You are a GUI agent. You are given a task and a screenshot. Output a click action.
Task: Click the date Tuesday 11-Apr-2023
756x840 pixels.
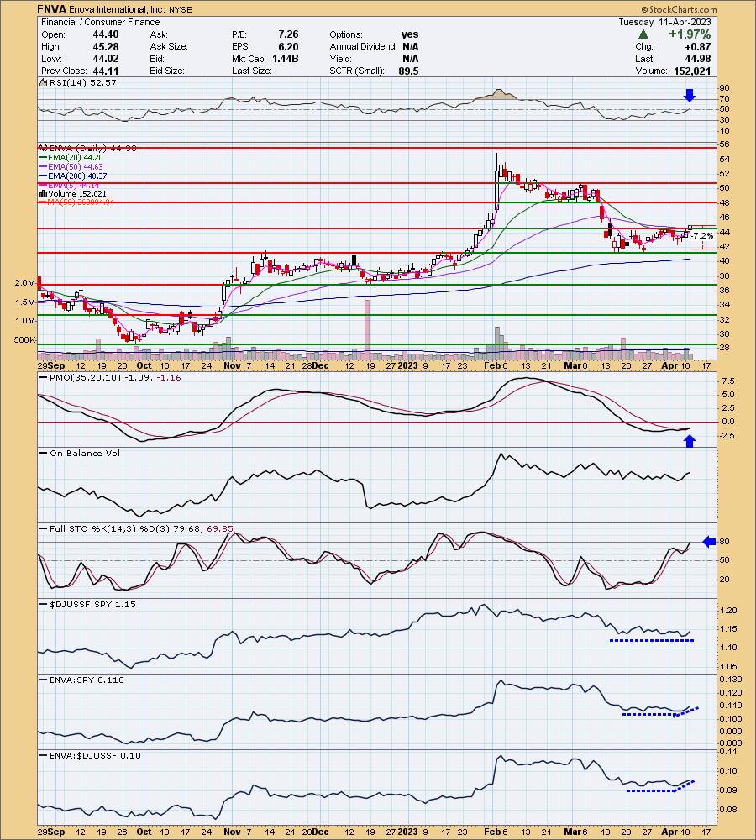[x=664, y=22]
